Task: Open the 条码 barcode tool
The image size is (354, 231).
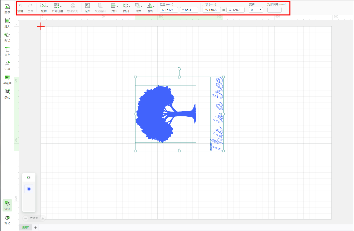Action: pyautogui.click(x=7, y=94)
